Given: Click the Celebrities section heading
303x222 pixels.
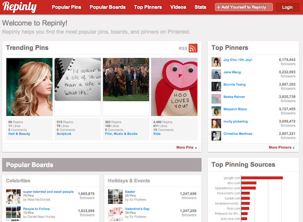Looking at the screenshot, I should click(18, 181).
